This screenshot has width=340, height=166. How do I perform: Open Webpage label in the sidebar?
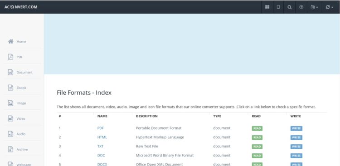(24, 165)
